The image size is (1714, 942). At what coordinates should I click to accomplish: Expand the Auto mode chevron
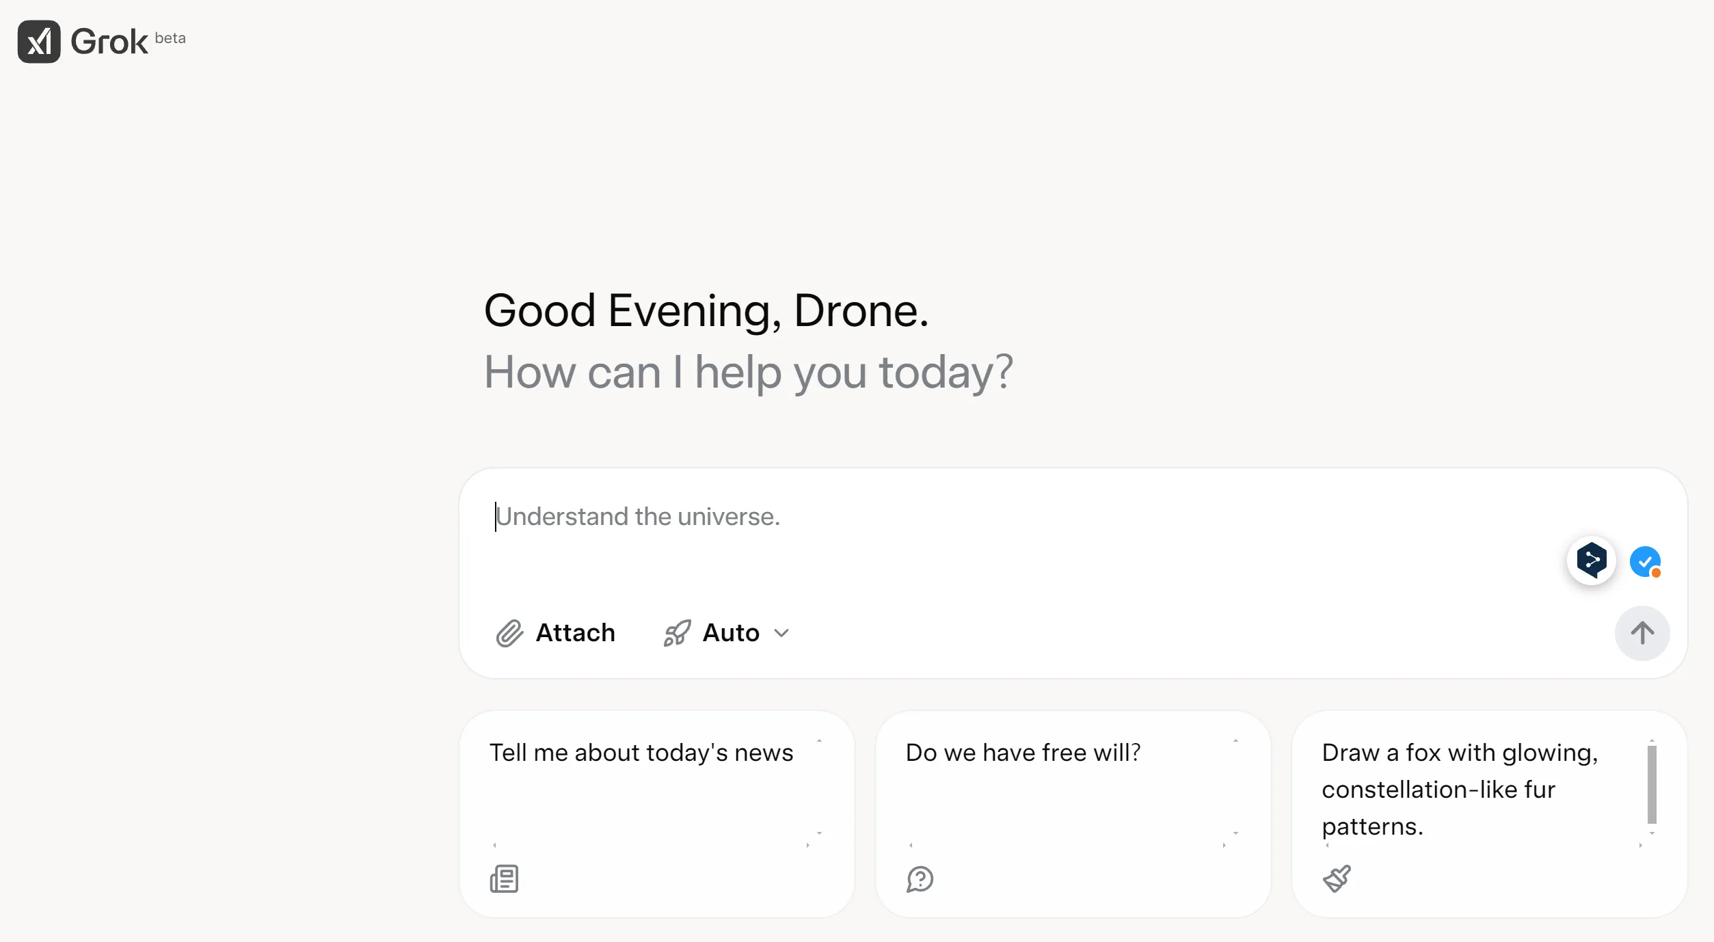click(781, 633)
